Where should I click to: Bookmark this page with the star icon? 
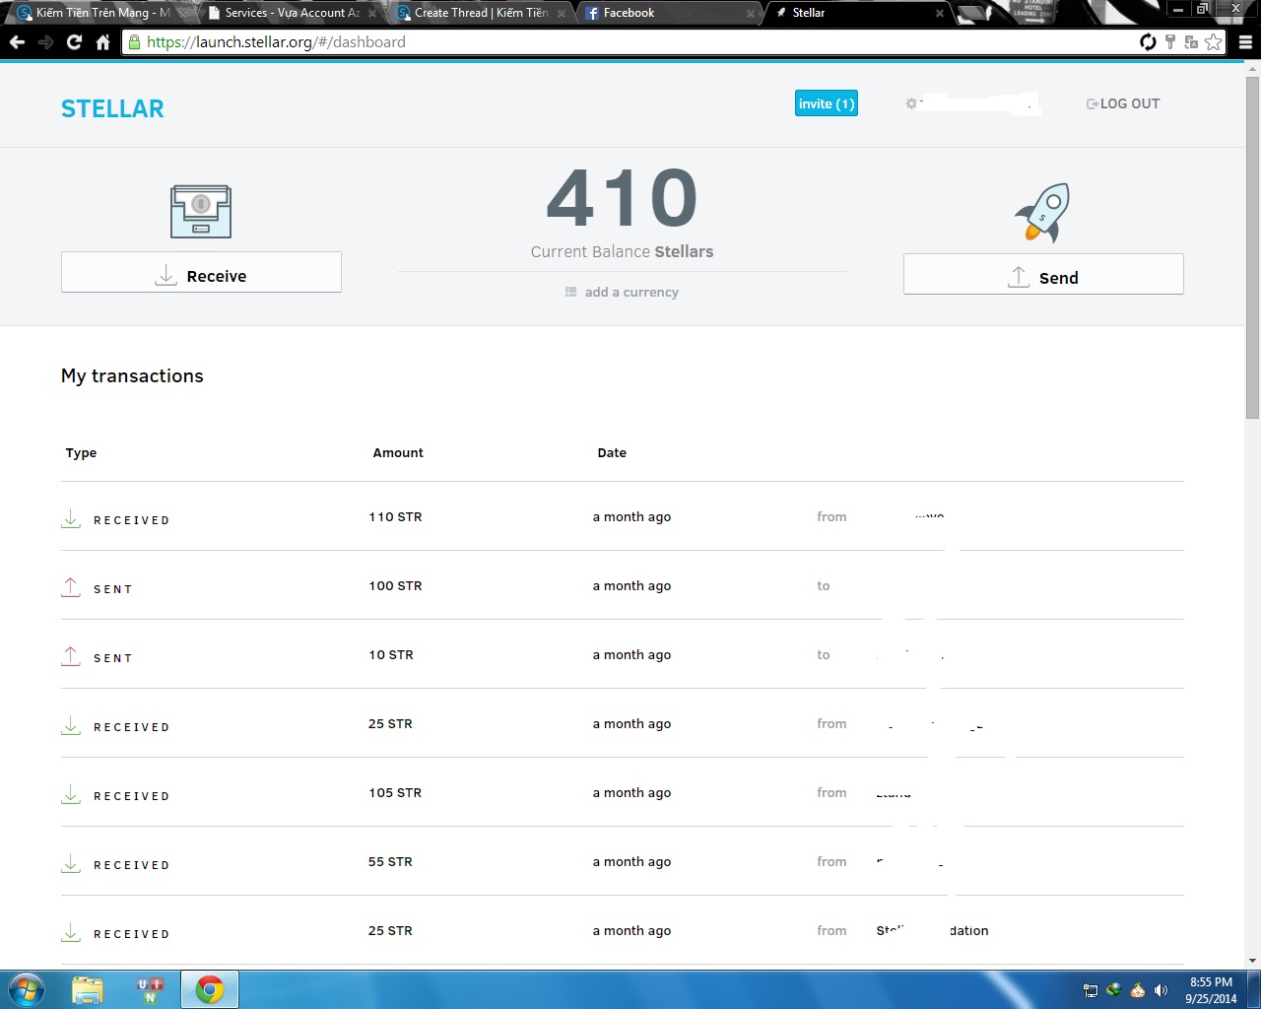1213,42
